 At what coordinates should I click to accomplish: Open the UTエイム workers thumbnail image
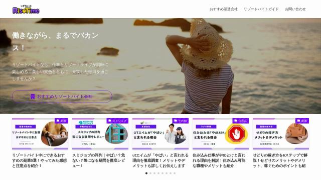pyautogui.click(x=160, y=133)
